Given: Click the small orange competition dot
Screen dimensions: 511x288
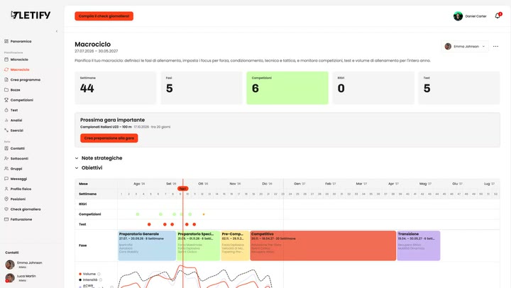Looking at the screenshot, I should 204,214.
